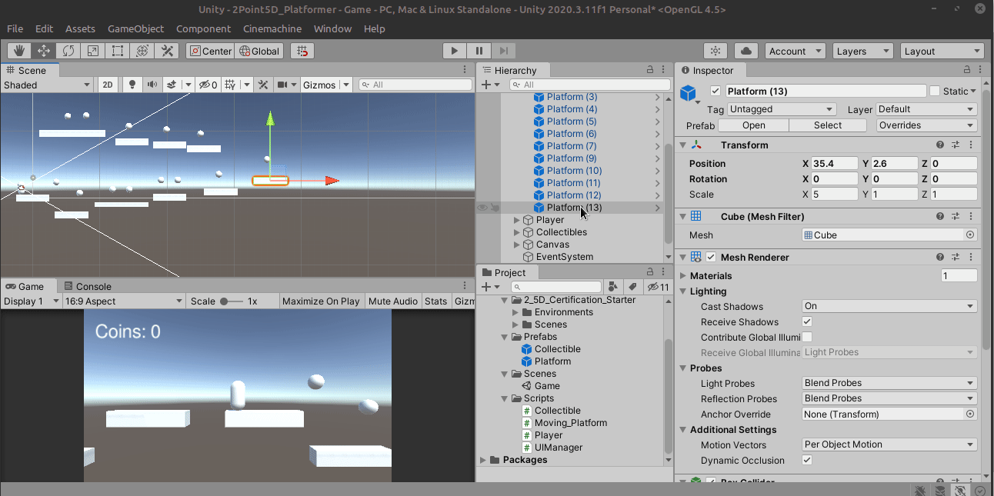Click Maximize On Play button
This screenshot has height=496, width=994.
click(x=321, y=301)
